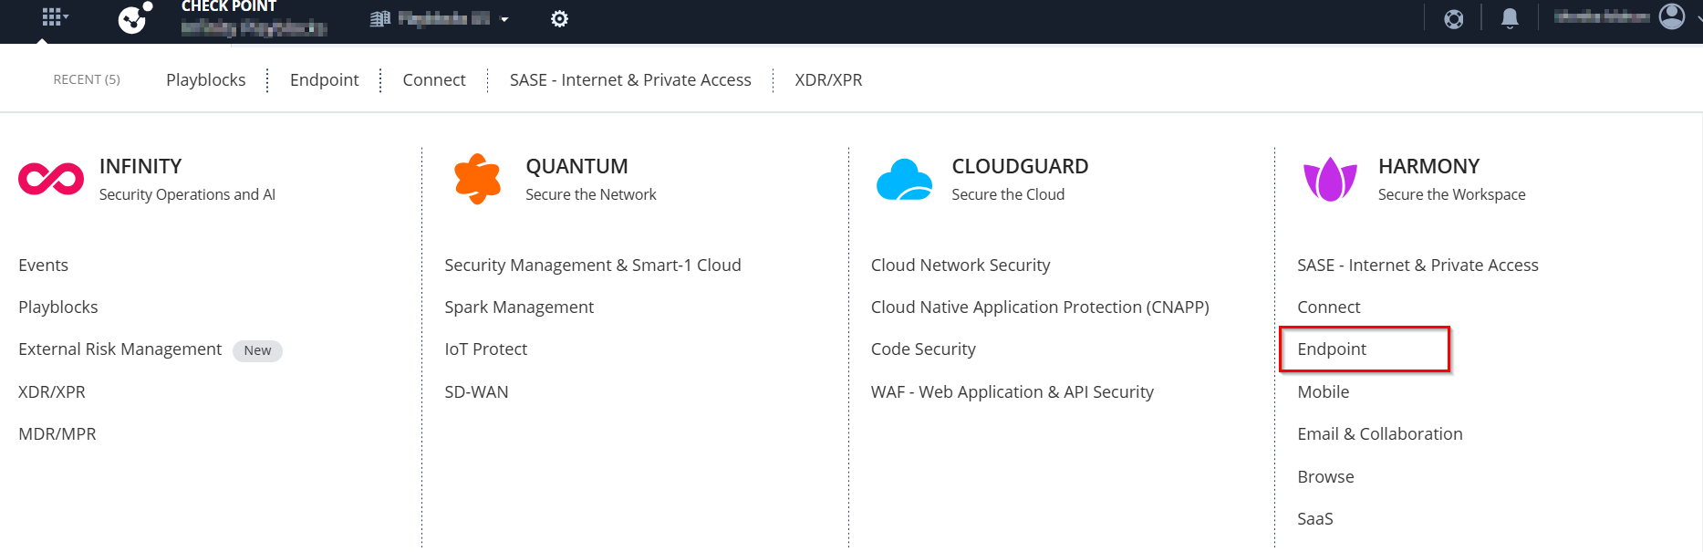Click the RECENT (5) label
The height and width of the screenshot is (552, 1703).
coord(87,79)
